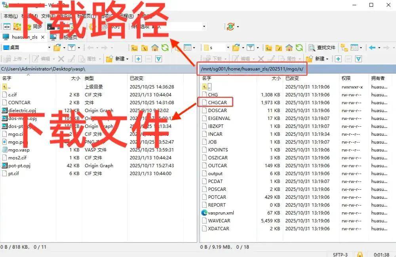Select the CHGCAR file in remote panel
The height and width of the screenshot is (257, 396).
(217, 103)
